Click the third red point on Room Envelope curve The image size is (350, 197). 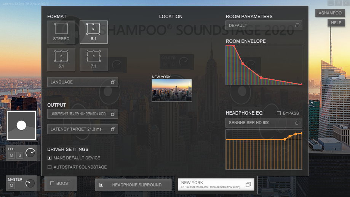point(261,77)
